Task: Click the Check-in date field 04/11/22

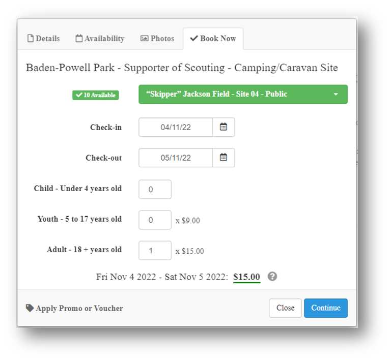Action: 176,127
